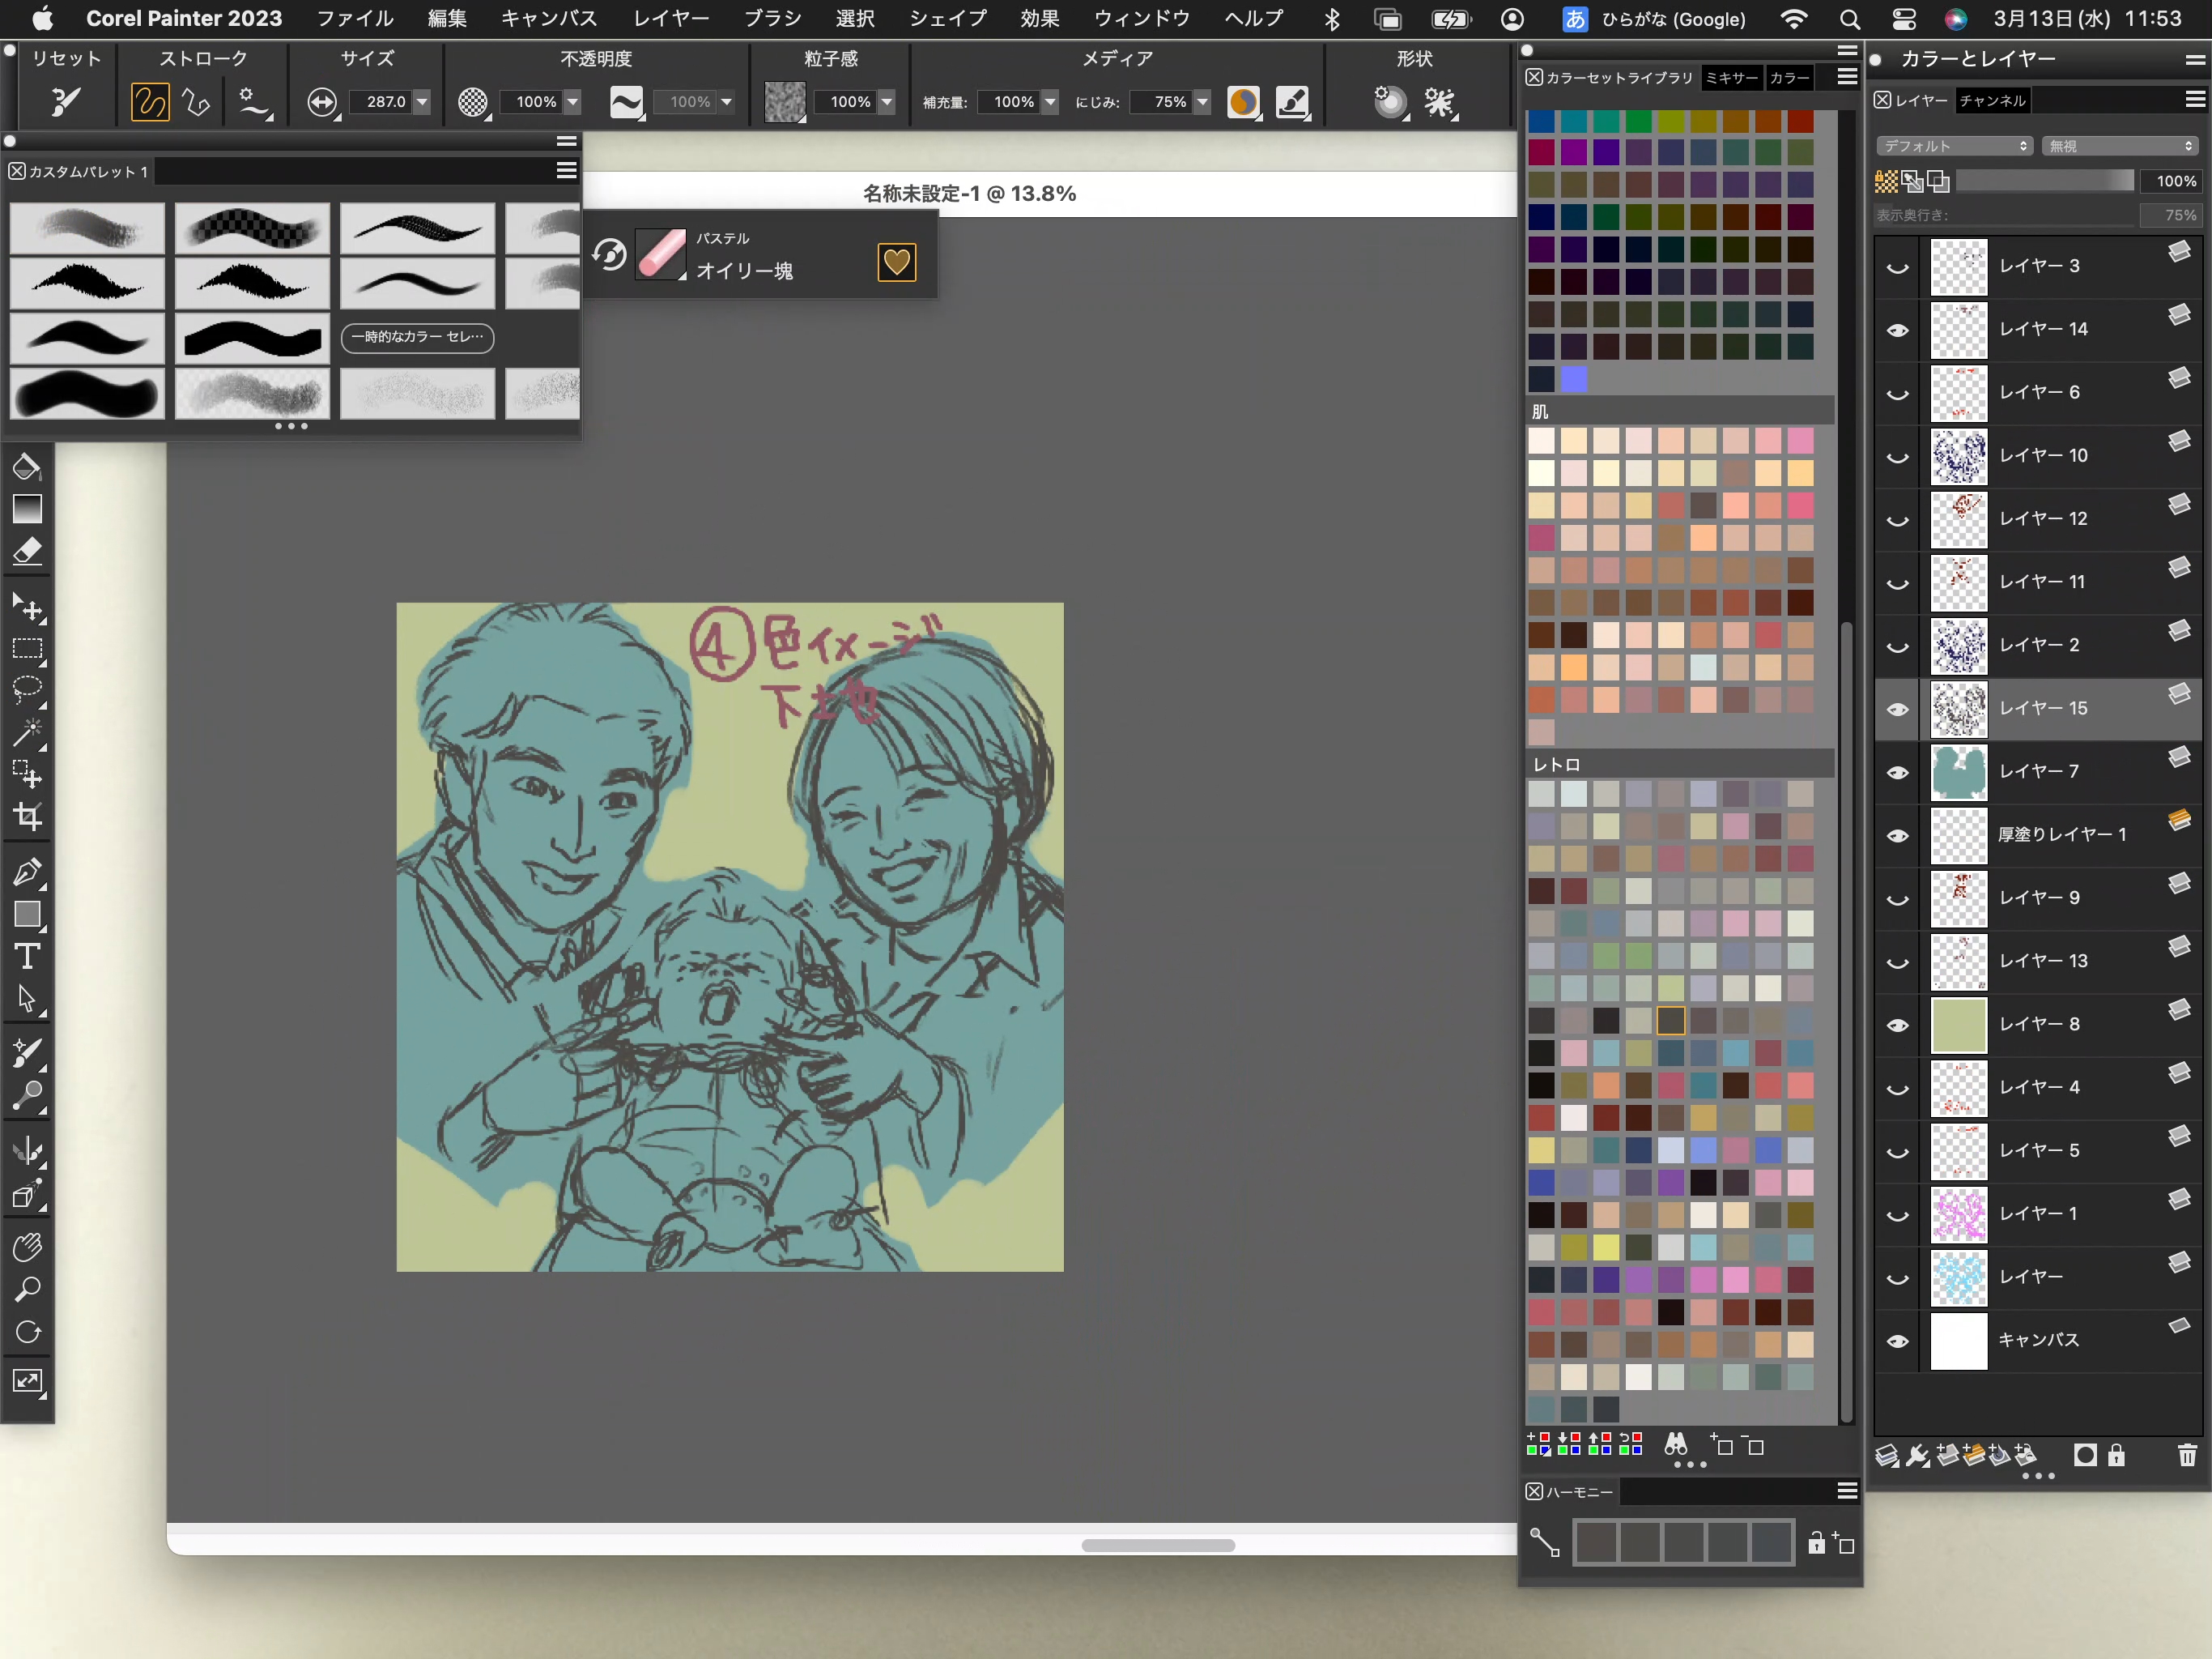Select the layer named レイヤー 4
This screenshot has height=1659, width=2212.
tap(2037, 1086)
